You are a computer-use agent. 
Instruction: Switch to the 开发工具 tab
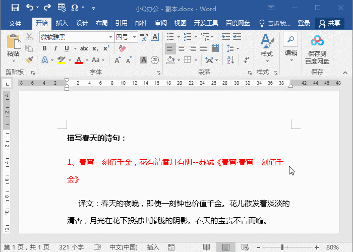pyautogui.click(x=206, y=23)
